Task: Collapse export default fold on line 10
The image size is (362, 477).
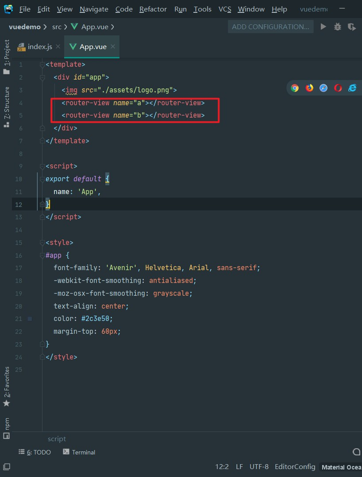Action: point(42,179)
